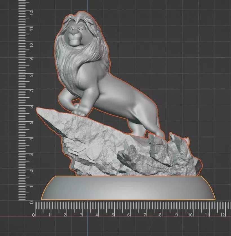231x236 pixels.
Task: Click the '1' label on the horizontal ruler
Action: tap(50, 215)
